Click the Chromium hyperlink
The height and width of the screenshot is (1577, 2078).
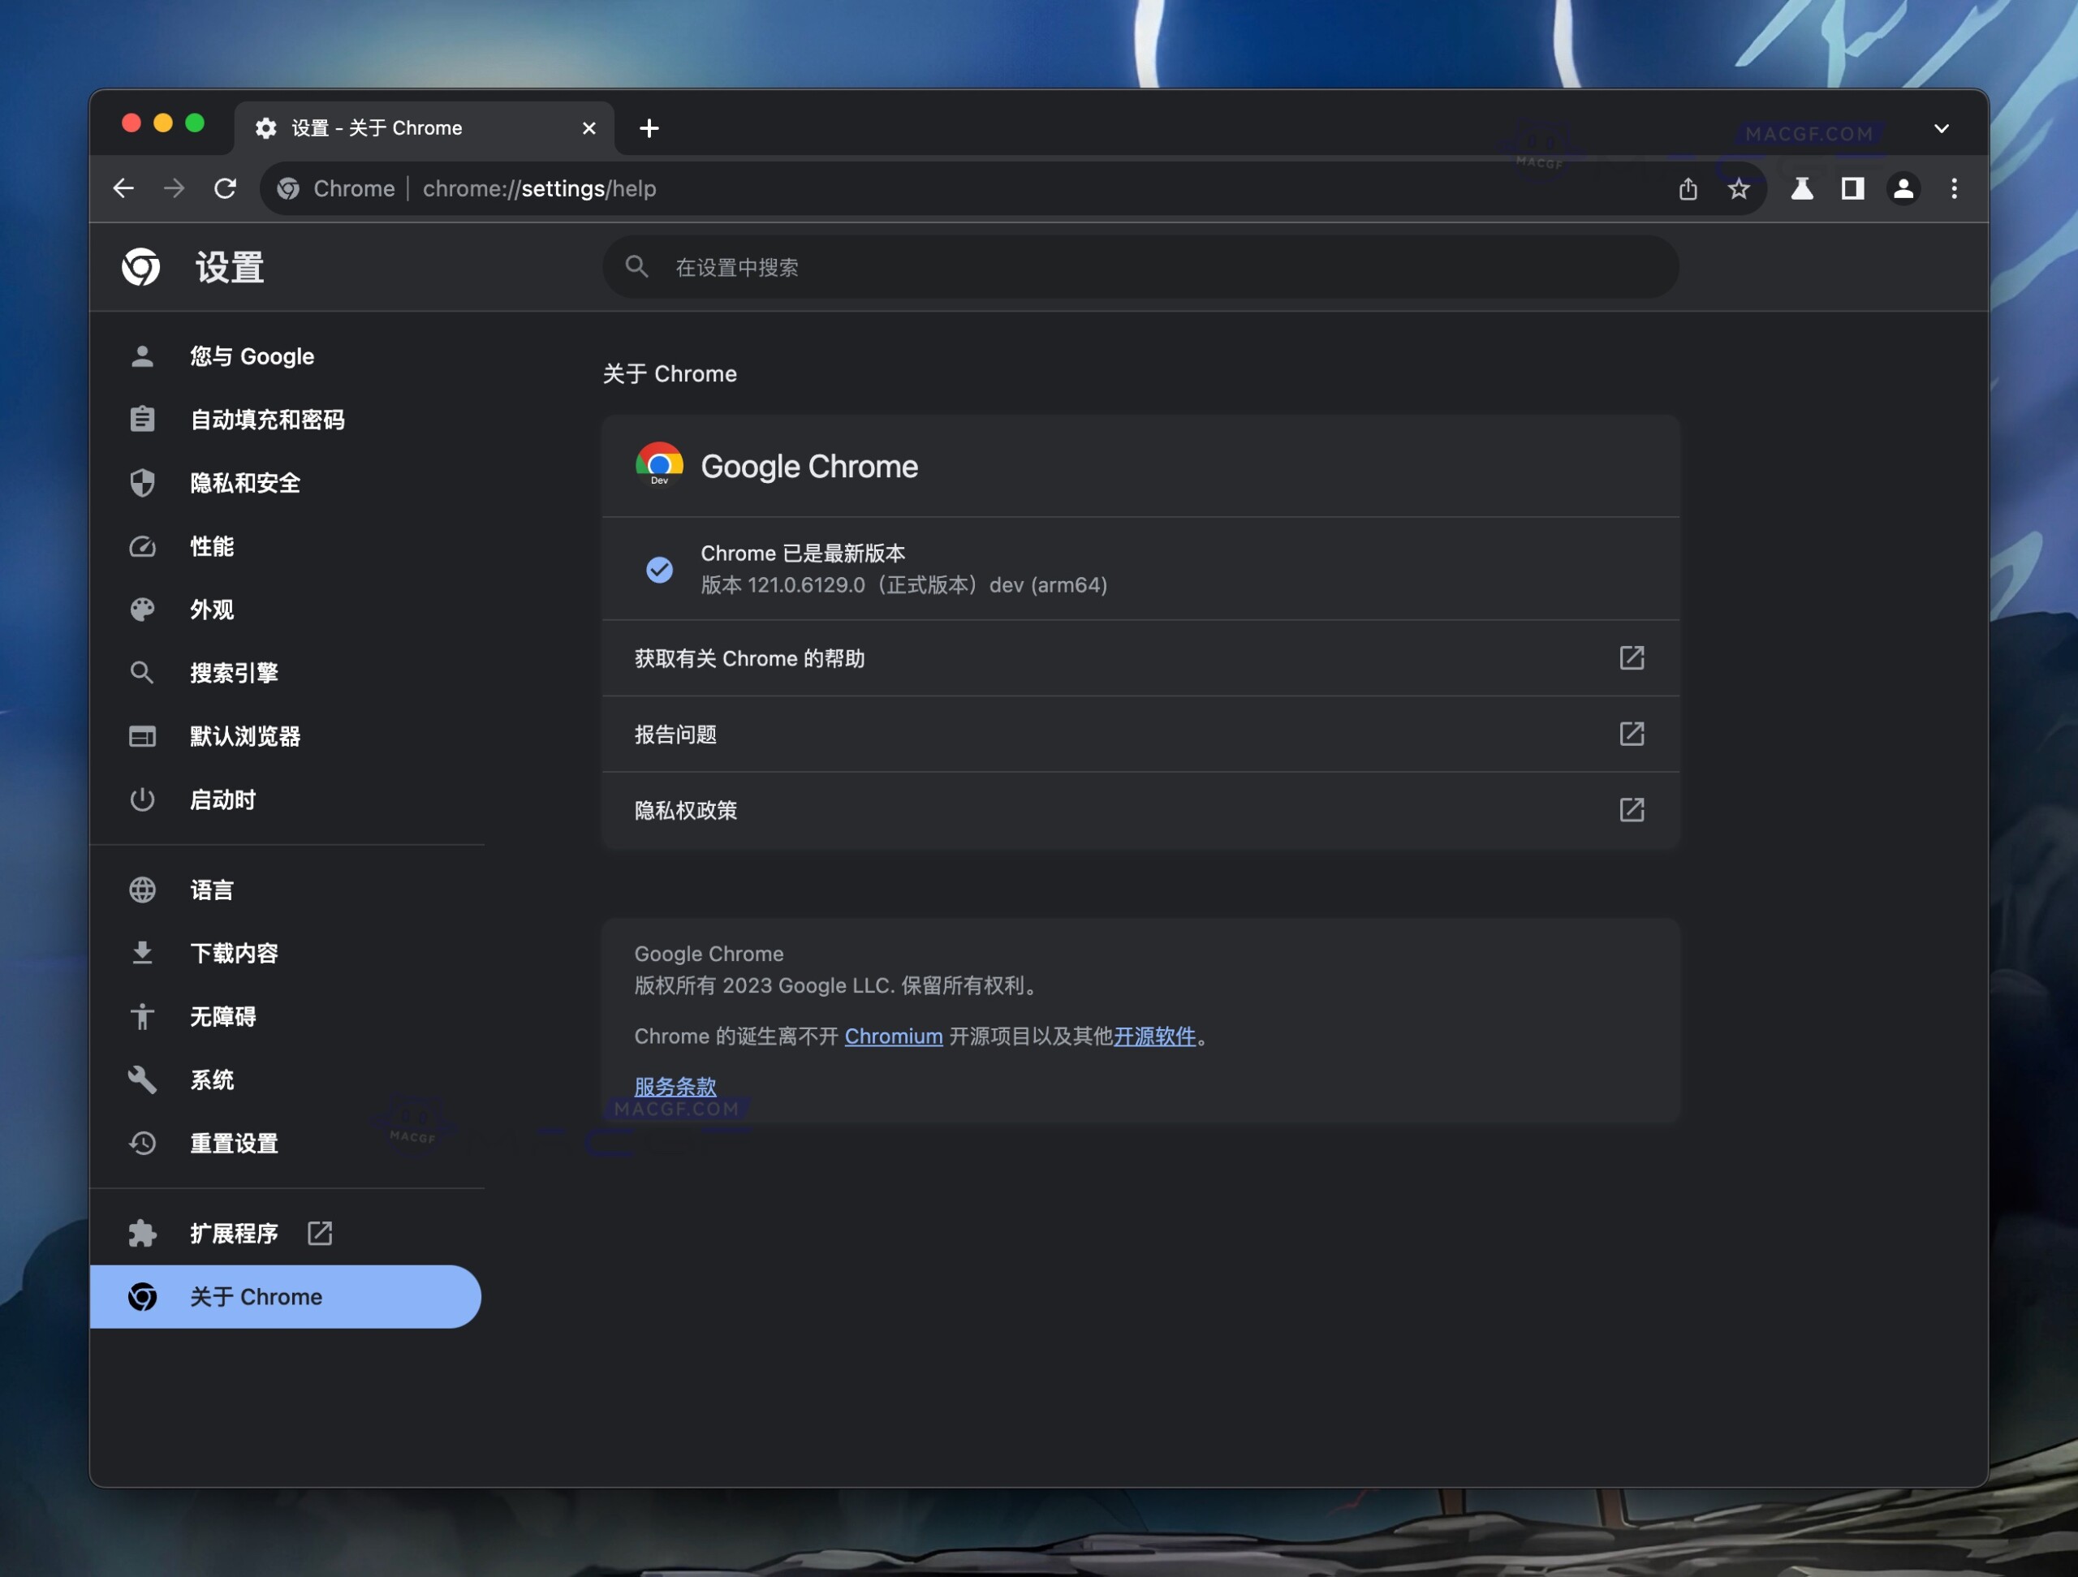[x=894, y=1036]
